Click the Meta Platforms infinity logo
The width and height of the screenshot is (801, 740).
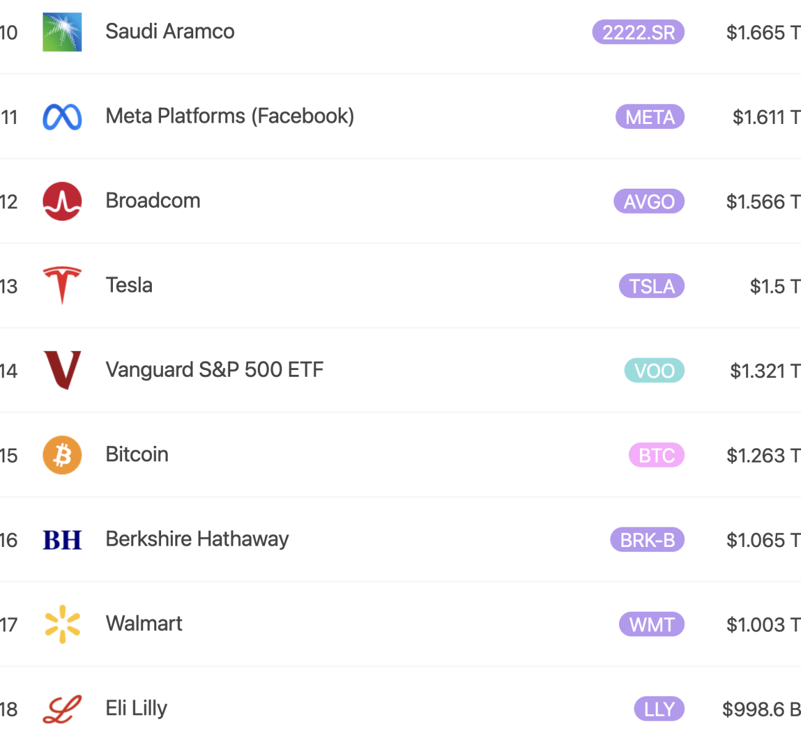[62, 117]
